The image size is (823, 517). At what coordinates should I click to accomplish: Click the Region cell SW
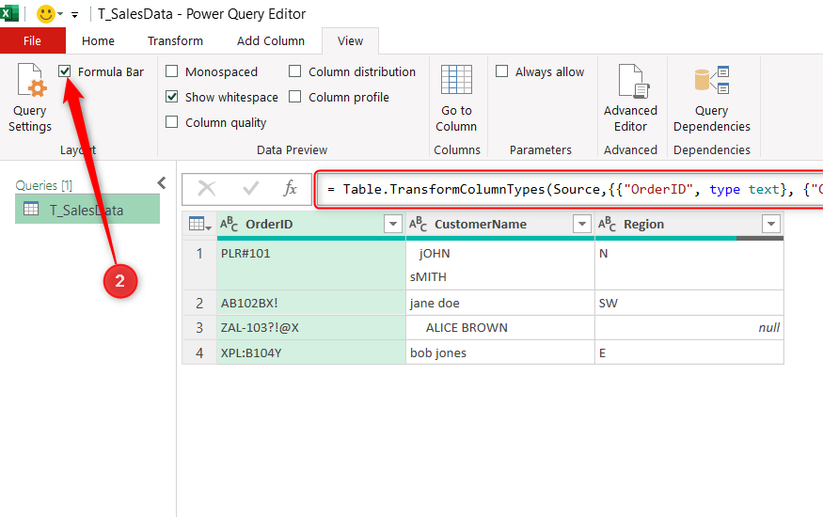tap(689, 303)
